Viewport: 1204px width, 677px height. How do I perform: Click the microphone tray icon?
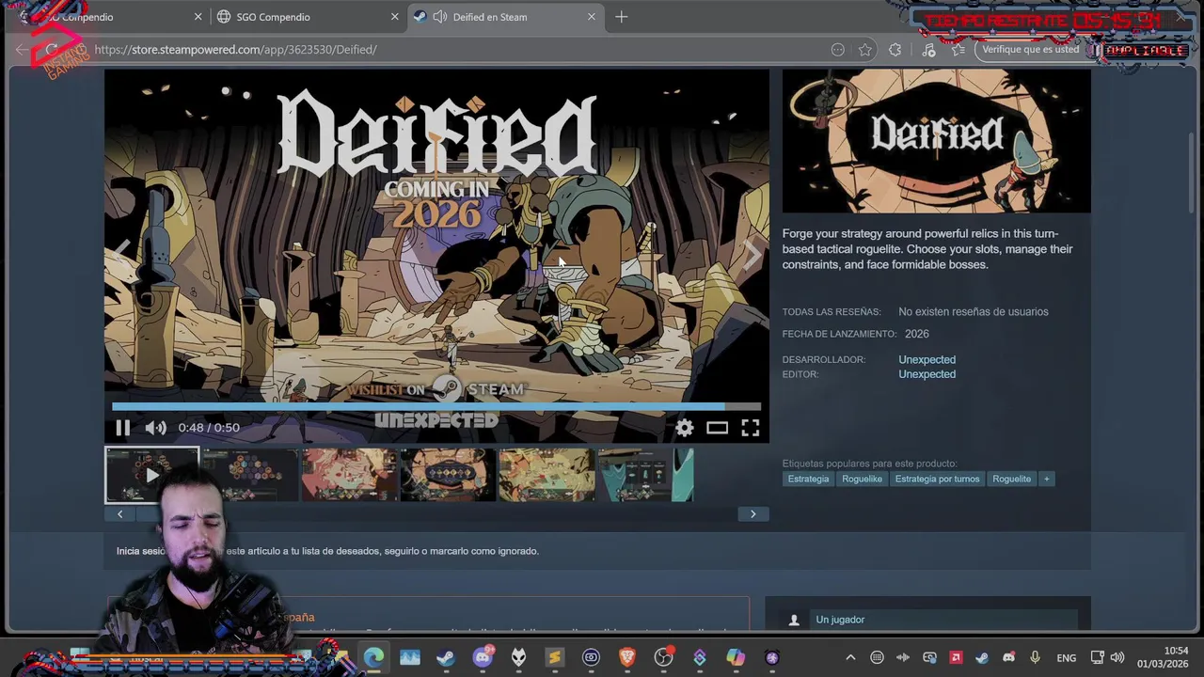pyautogui.click(x=1035, y=658)
